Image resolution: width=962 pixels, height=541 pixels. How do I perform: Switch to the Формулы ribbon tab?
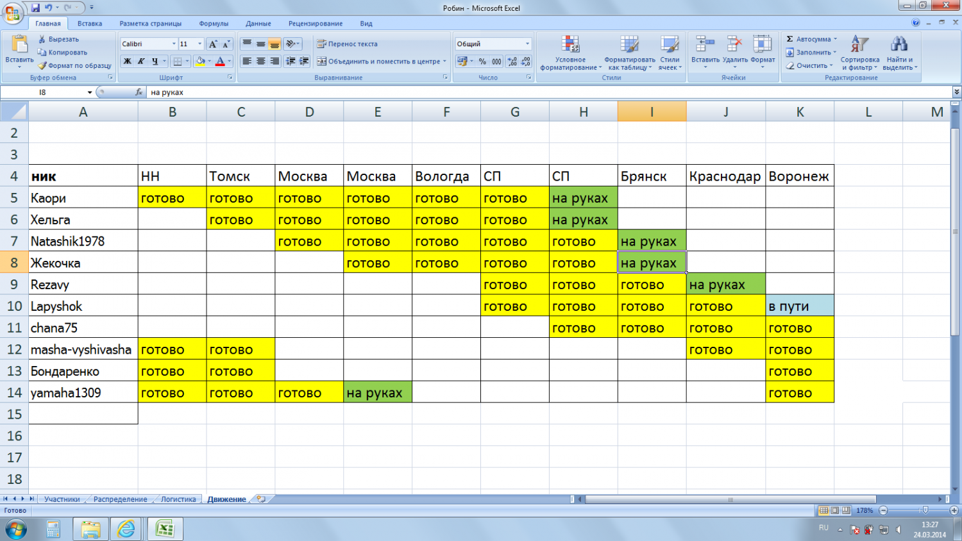214,24
